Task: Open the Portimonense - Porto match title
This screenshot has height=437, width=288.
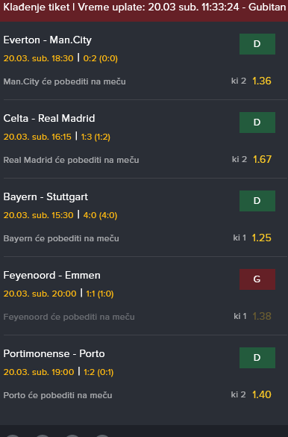Action: click(54, 353)
